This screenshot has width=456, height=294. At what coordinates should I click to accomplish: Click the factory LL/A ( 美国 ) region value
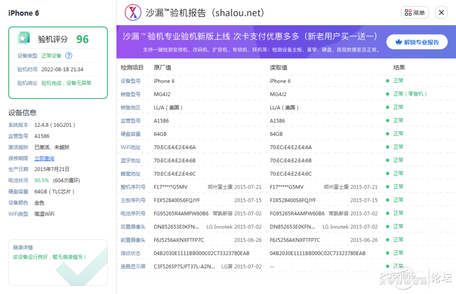point(168,108)
